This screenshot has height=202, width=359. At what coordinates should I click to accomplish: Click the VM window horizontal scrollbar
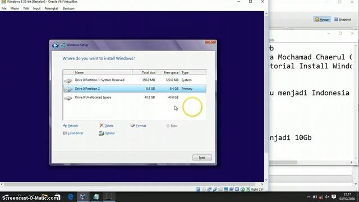pos(130,185)
